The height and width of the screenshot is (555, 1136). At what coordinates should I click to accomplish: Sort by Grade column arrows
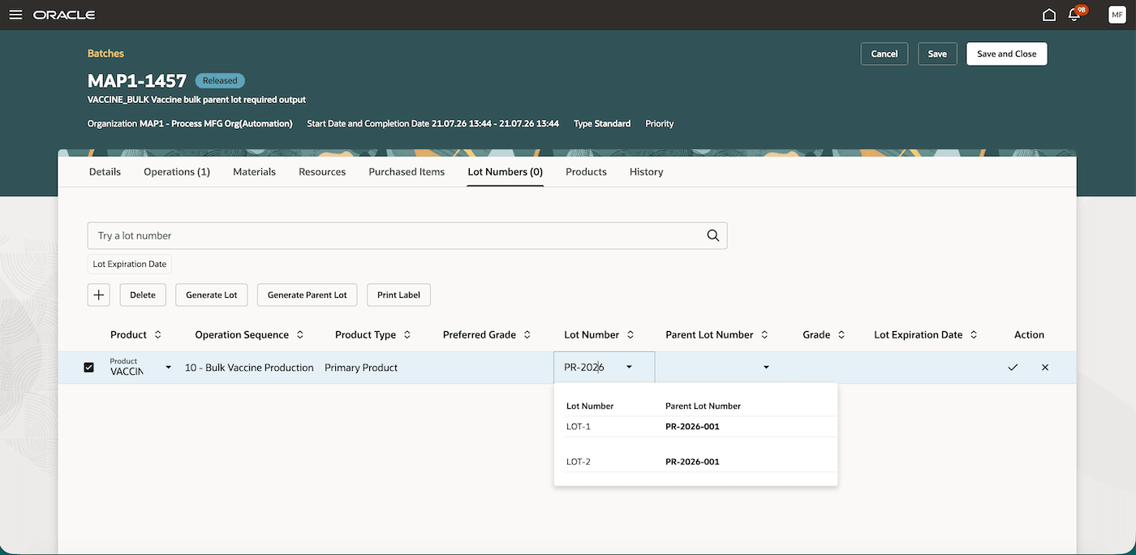[841, 334]
